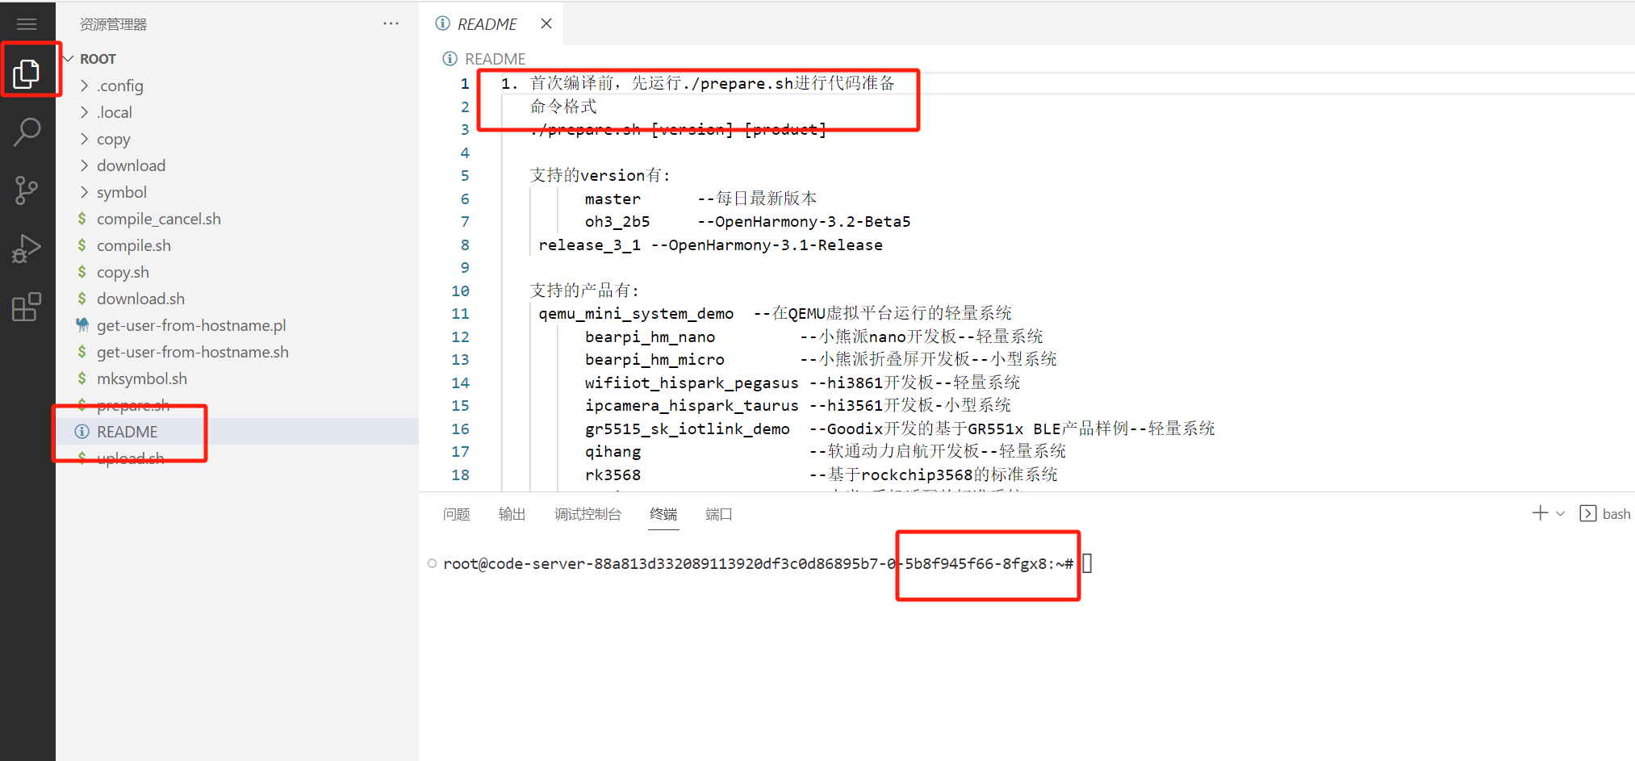The image size is (1635, 761).
Task: Click the 'oh3_2b5' line in README
Action: (747, 221)
